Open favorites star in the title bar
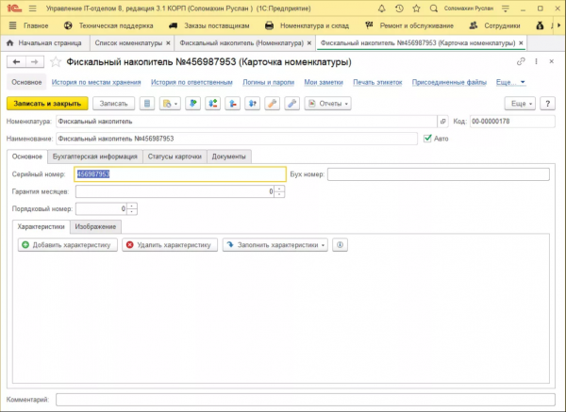The image size is (566, 412). click(x=416, y=8)
